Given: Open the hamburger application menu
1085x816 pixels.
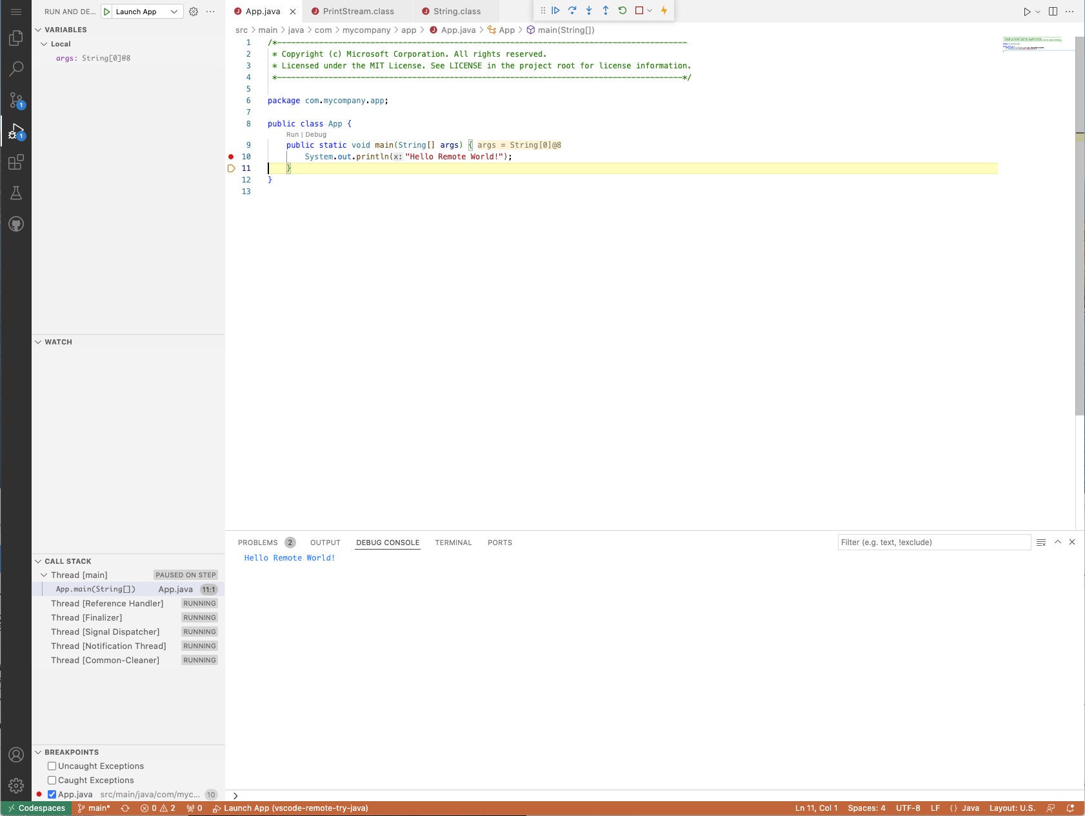Looking at the screenshot, I should point(16,12).
